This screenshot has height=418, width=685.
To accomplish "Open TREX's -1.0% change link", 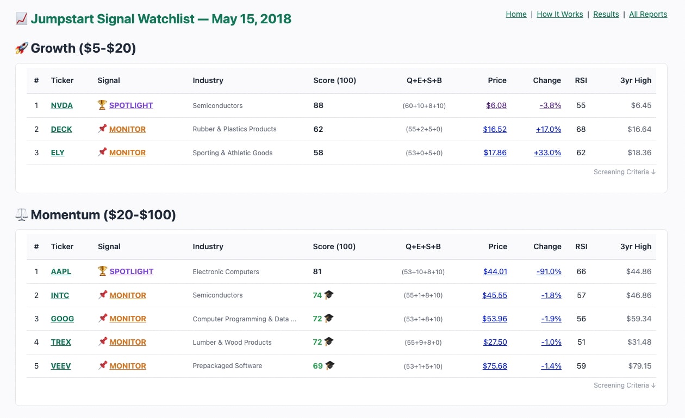I will 551,342.
